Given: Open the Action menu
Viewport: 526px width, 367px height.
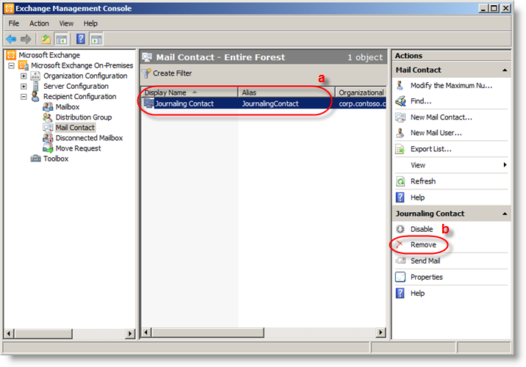Looking at the screenshot, I should tap(39, 23).
